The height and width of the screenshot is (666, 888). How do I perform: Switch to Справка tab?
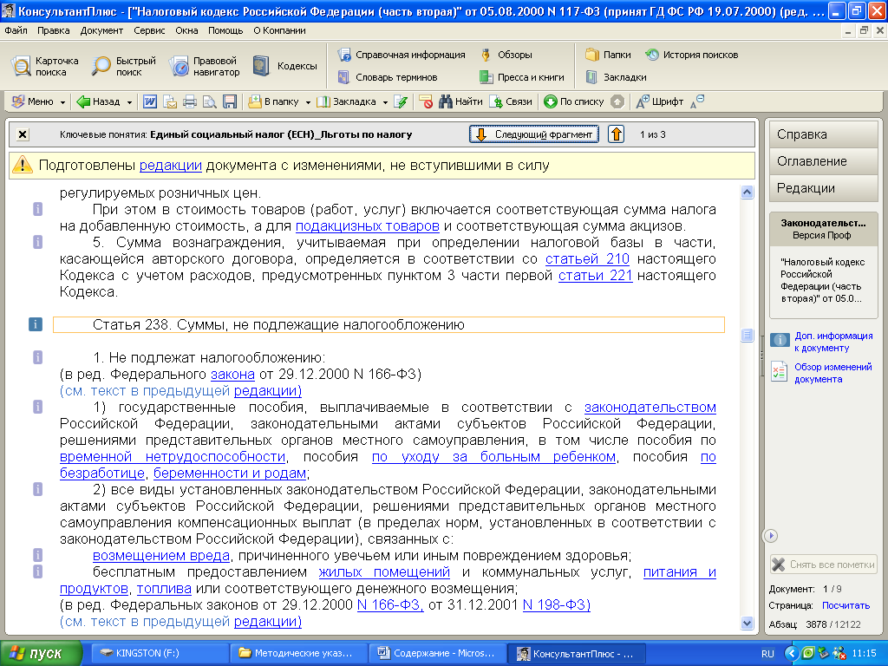pos(824,134)
